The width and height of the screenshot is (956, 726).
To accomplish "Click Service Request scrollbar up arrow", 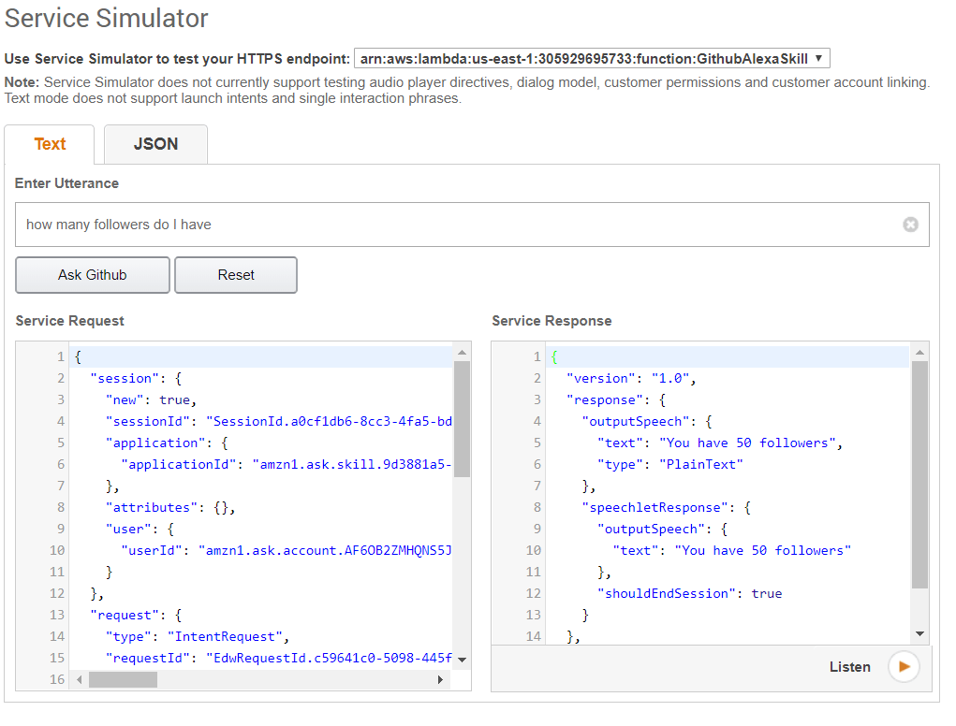I will pyautogui.click(x=462, y=353).
